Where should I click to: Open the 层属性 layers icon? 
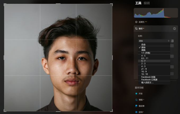[x=136, y=22]
